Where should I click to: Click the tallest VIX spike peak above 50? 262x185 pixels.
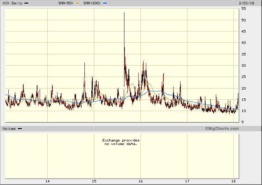click(x=124, y=13)
